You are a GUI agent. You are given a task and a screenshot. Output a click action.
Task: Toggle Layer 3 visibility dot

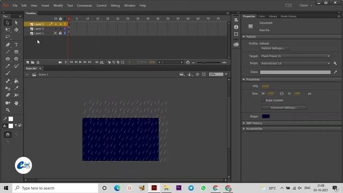[x=56, y=24]
